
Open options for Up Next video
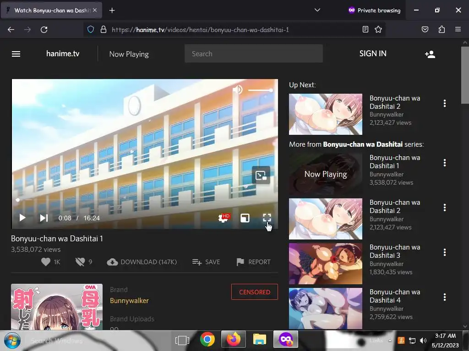pos(444,103)
